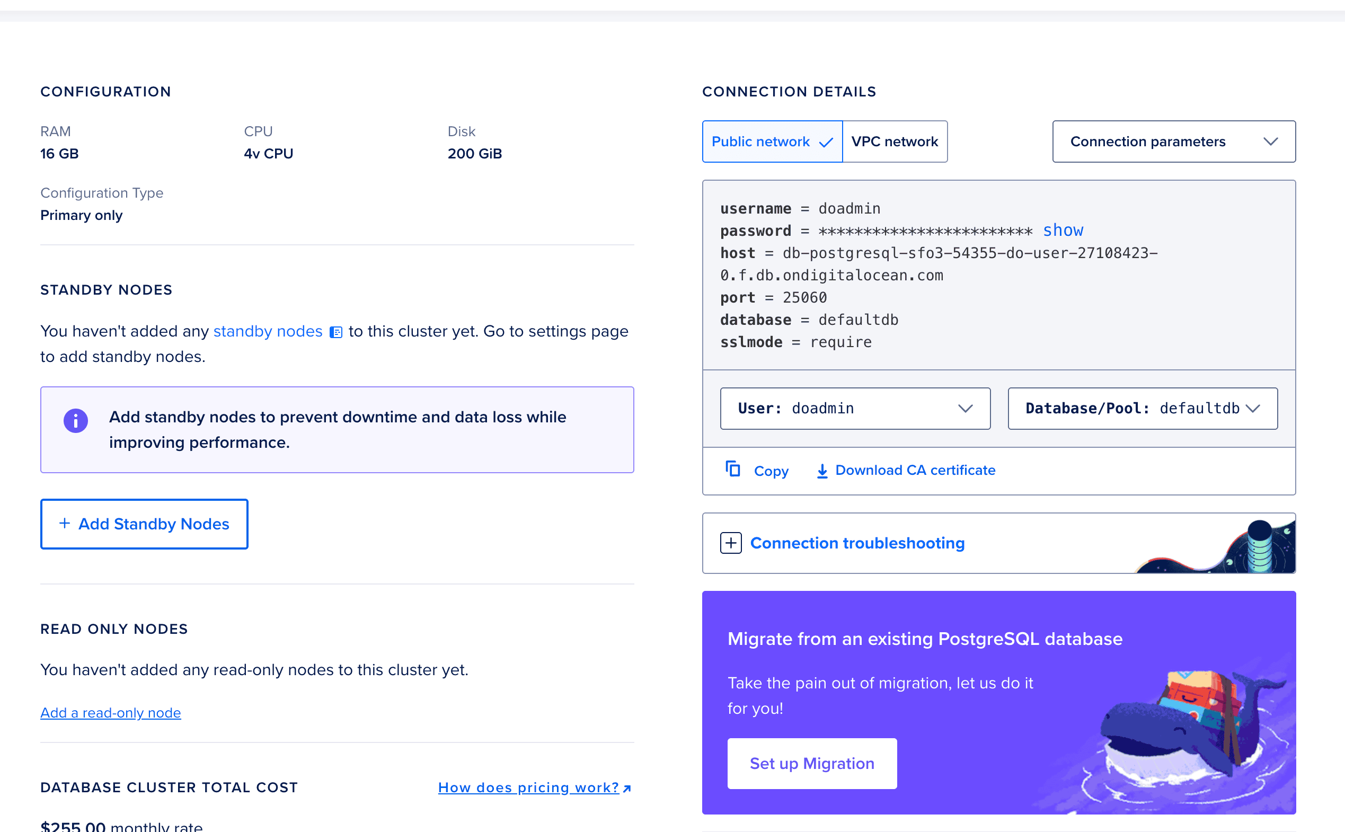
Task: Select the Public network option
Action: (x=772, y=141)
